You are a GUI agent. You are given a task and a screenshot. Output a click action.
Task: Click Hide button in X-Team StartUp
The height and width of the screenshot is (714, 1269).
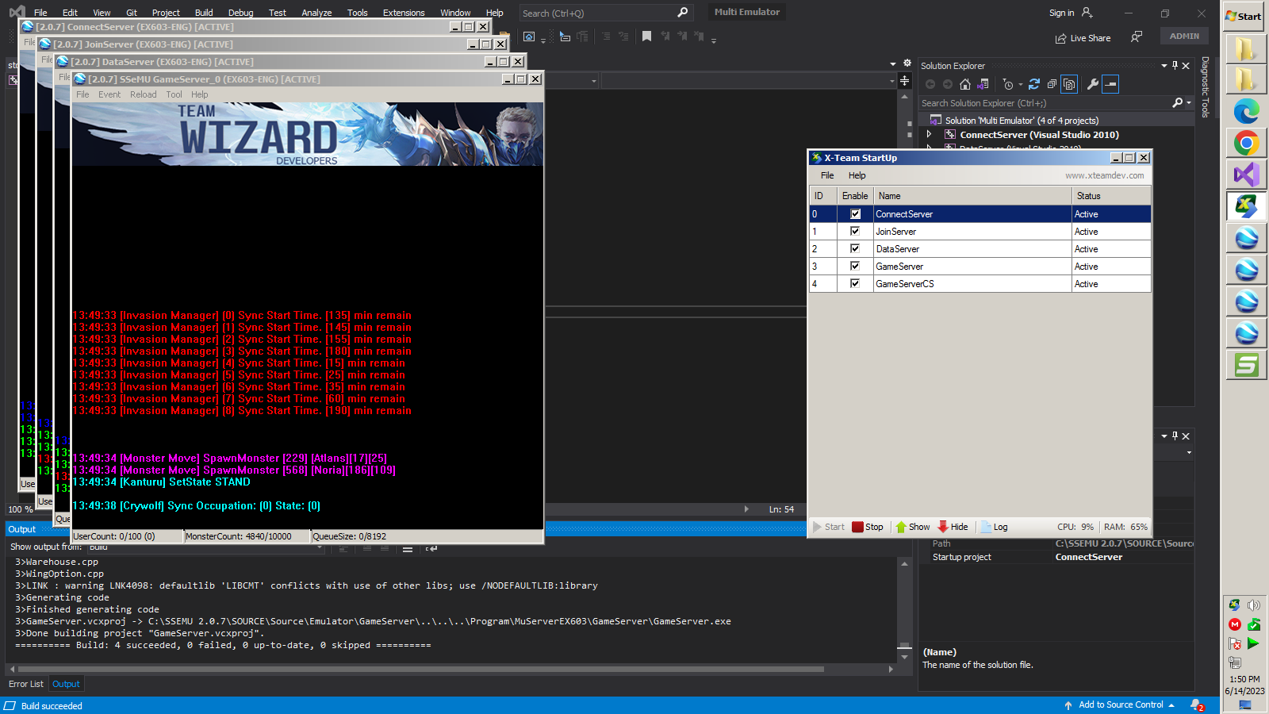953,527
